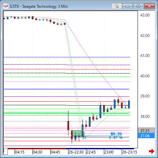Click the 26-22:30 time axis label
This screenshot has width=158, height=158.
pyautogui.click(x=76, y=152)
